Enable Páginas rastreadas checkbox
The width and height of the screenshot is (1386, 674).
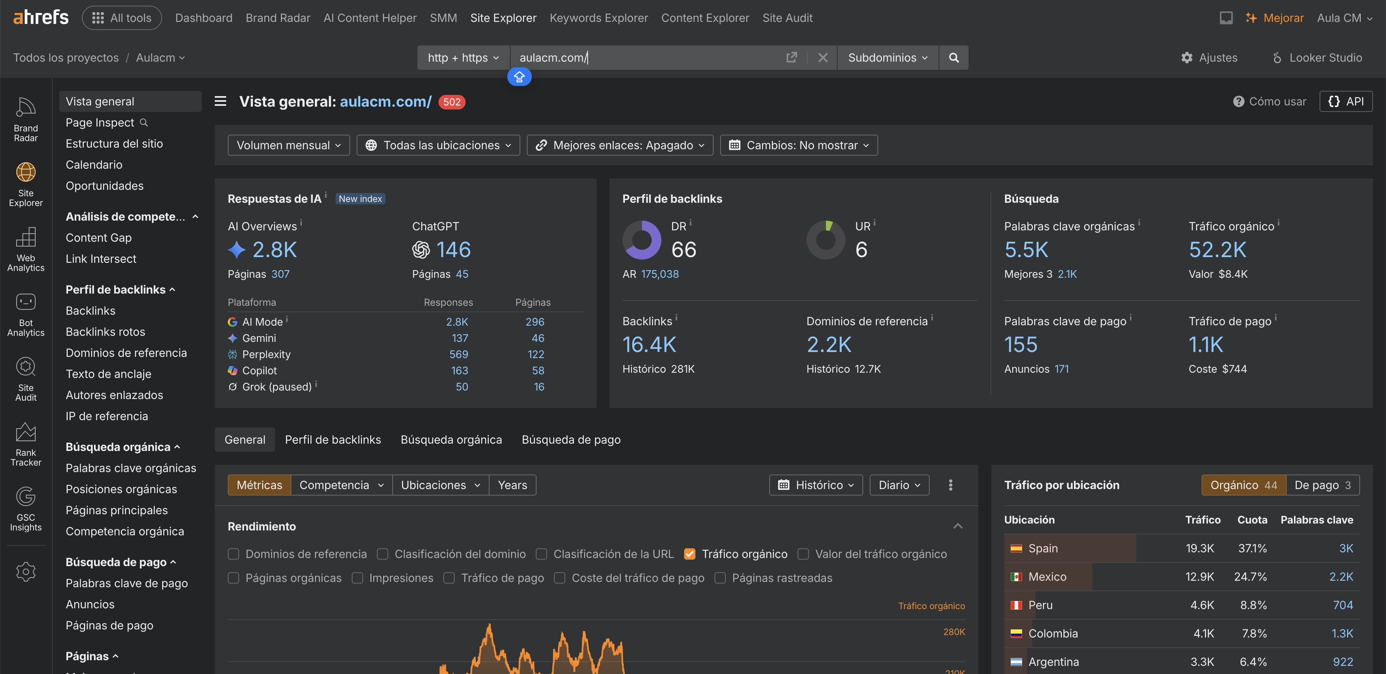(x=720, y=578)
